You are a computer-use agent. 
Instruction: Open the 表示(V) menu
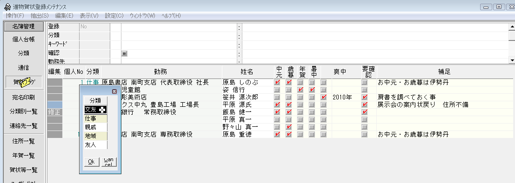89,15
